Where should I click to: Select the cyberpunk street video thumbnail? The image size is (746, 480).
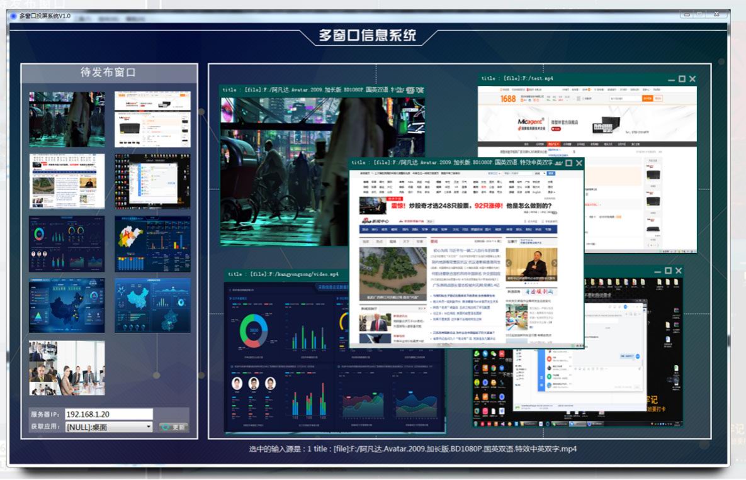[67, 120]
